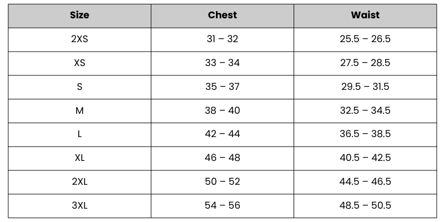This screenshot has width=444, height=222.
Task: Select the L size cell
Action: coord(79,134)
